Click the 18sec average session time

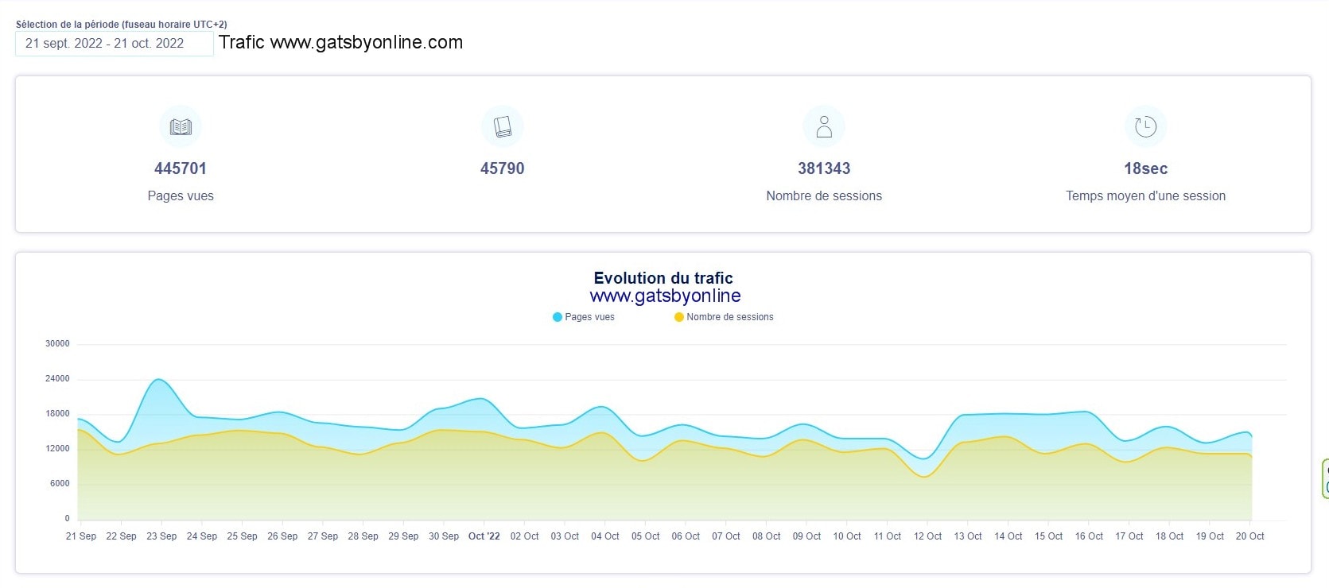coord(1145,168)
